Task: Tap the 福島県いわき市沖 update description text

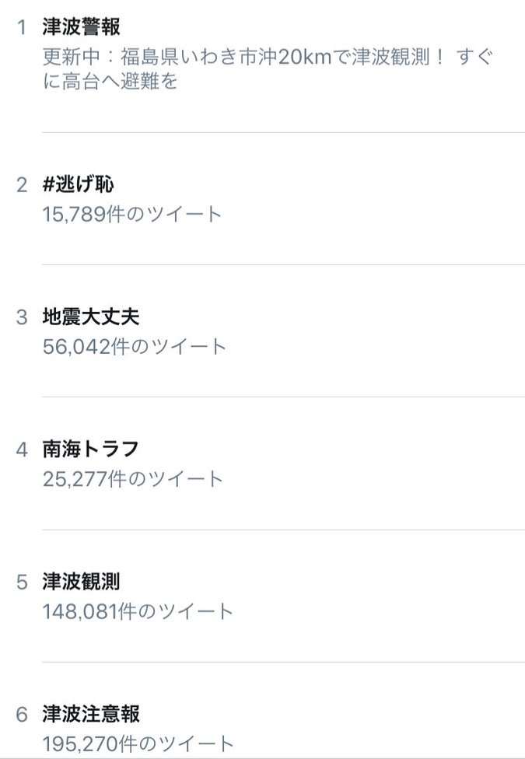Action: [268, 68]
